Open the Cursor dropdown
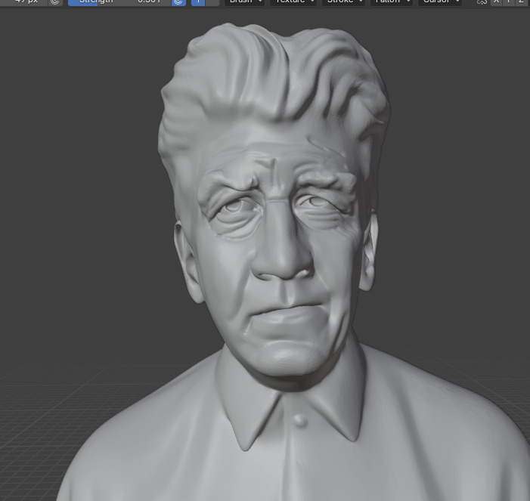Viewport: 530px width, 501px height. 440,2
